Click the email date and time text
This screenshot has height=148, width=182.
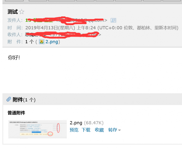click(102, 28)
